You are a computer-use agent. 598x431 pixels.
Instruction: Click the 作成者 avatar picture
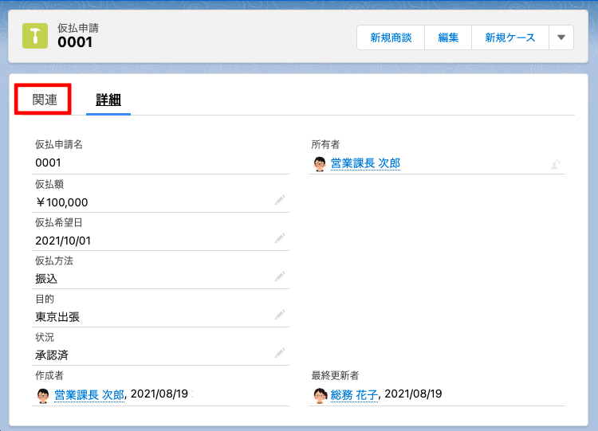(x=44, y=394)
